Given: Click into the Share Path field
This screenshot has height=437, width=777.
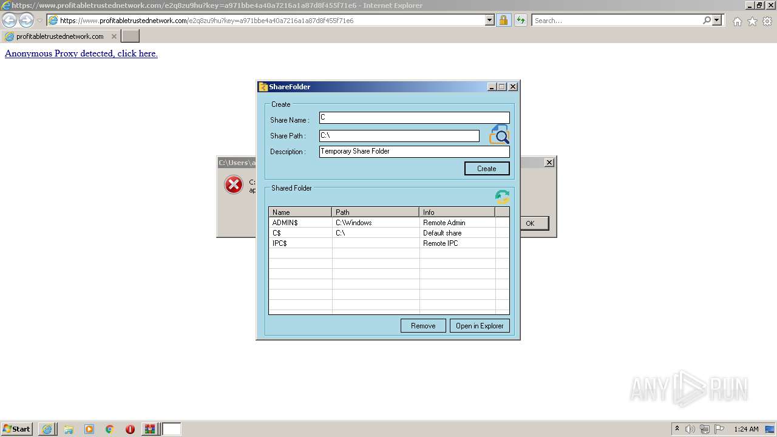Looking at the screenshot, I should pos(399,136).
